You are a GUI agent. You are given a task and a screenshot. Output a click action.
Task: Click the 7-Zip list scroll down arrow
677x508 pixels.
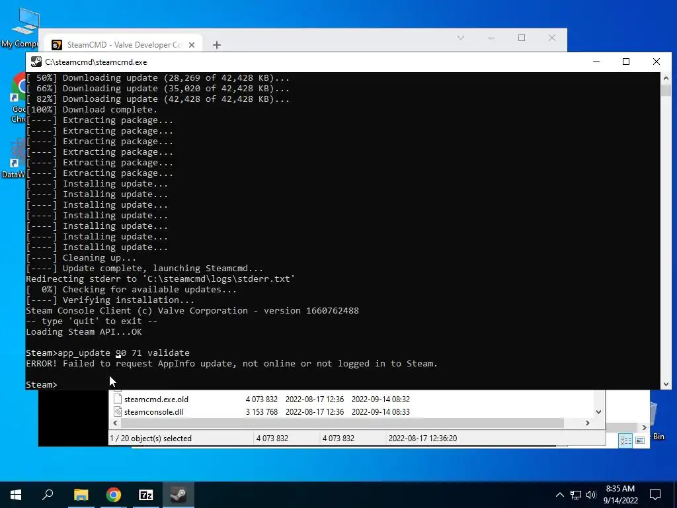(598, 412)
